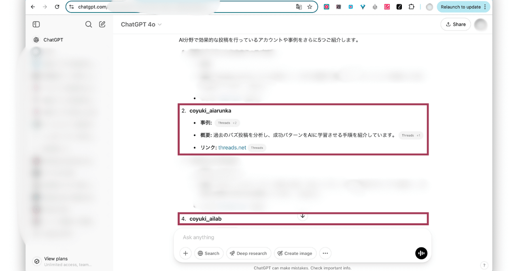Image resolution: width=518 pixels, height=271 pixels.
Task: Click the help question mark at bottom right
Action: pyautogui.click(x=484, y=265)
